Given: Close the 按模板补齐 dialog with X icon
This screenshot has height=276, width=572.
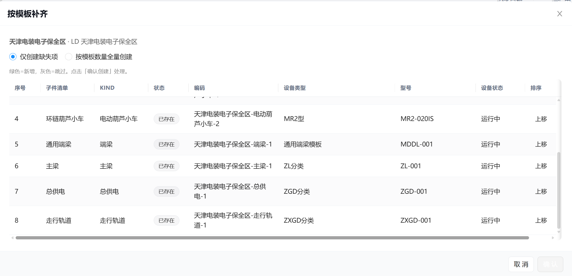Looking at the screenshot, I should point(560,14).
